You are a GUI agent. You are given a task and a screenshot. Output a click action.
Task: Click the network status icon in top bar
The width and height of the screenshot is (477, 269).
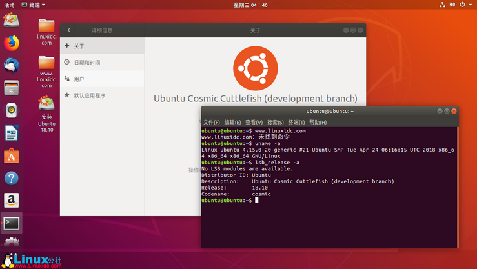[x=443, y=5]
